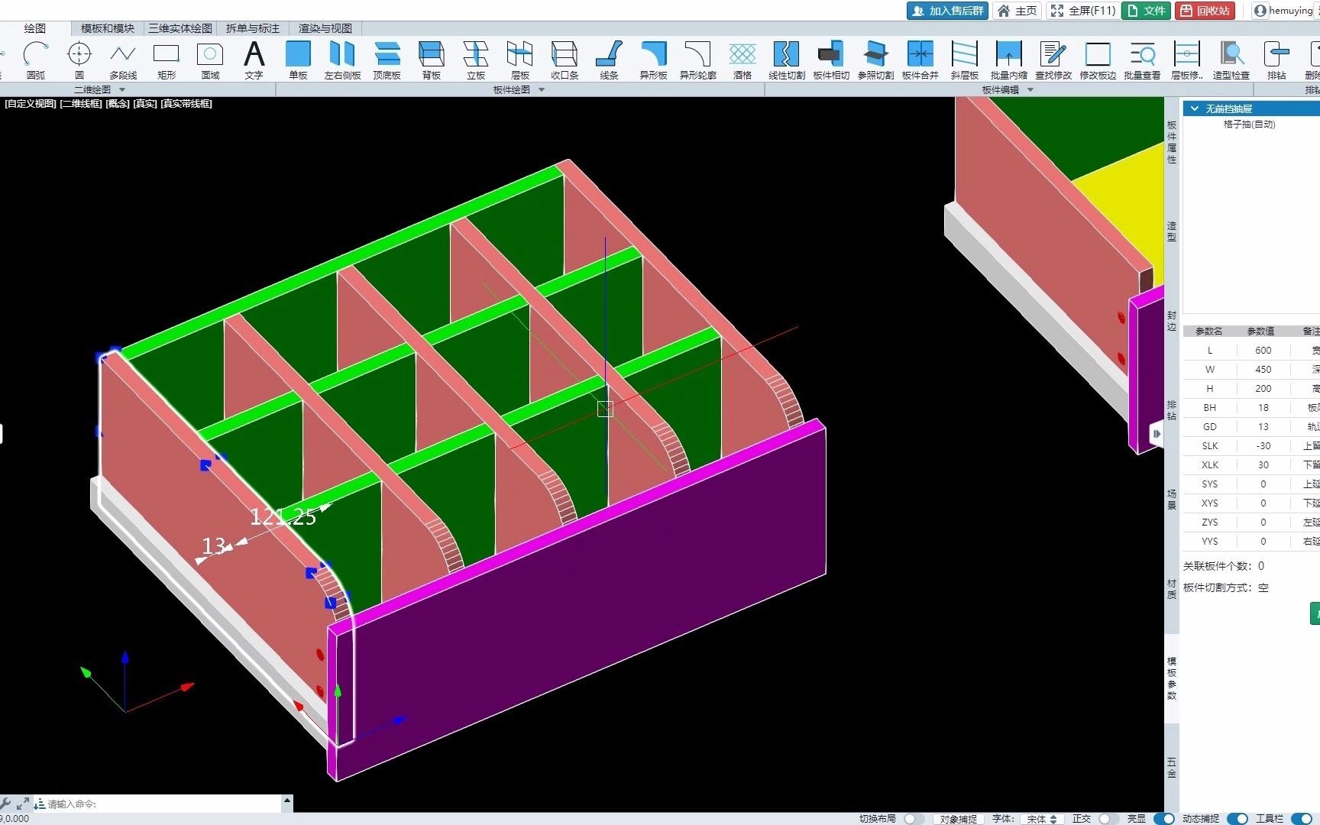
Task: Open the 模板参数 side tab
Action: coord(1172,678)
